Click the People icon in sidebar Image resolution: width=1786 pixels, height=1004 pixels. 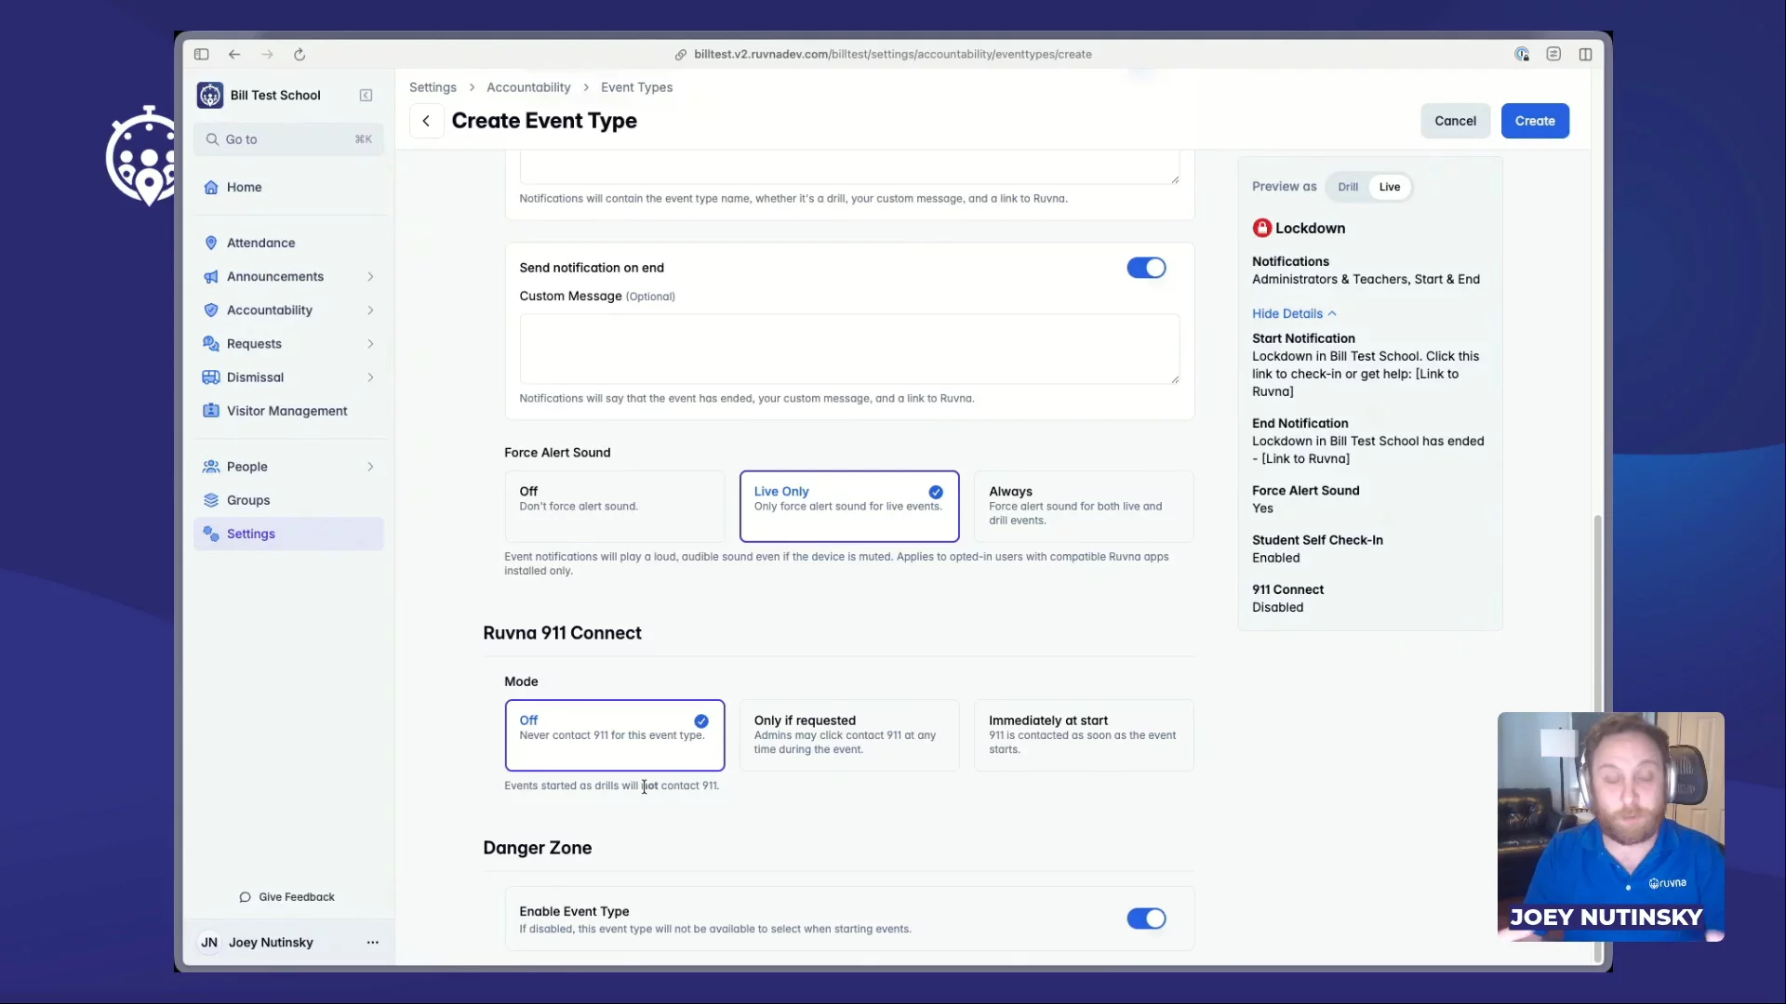click(x=211, y=466)
